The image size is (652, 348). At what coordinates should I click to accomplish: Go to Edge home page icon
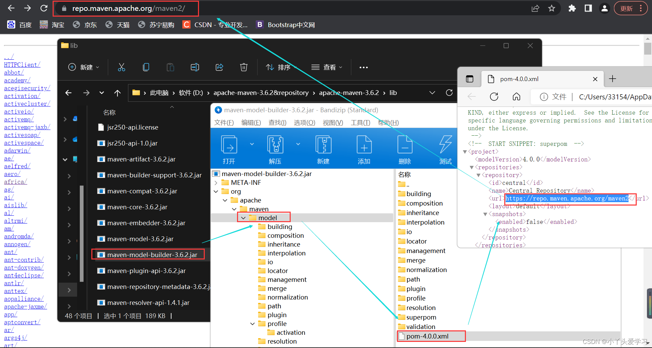coord(517,97)
